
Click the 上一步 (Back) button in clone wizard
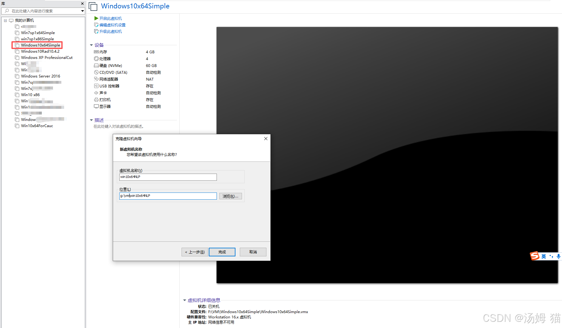(x=195, y=252)
